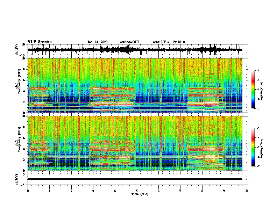
Task: Click the ch.1 spectrogram color bar
Action: click(x=253, y=90)
